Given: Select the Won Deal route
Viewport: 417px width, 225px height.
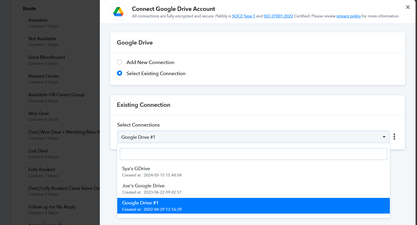Looking at the screenshot, I should tap(38, 114).
